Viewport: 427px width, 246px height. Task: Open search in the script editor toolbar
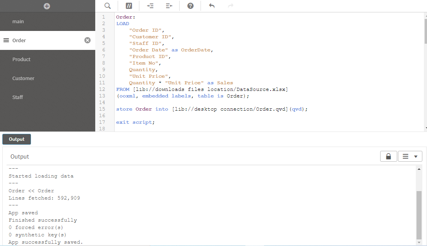[108, 6]
